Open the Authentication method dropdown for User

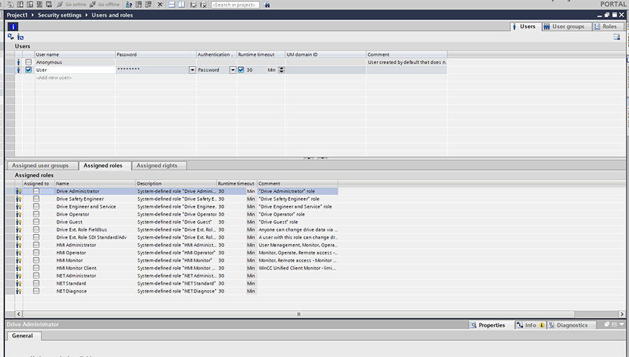click(x=232, y=70)
